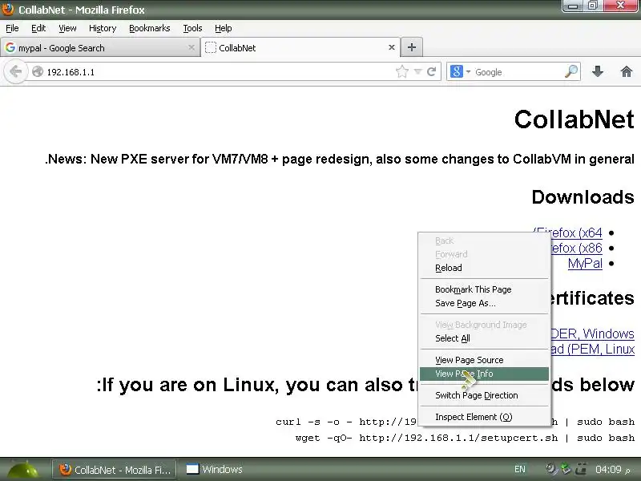Open the bookmarks dropdown arrow beside star

point(417,71)
